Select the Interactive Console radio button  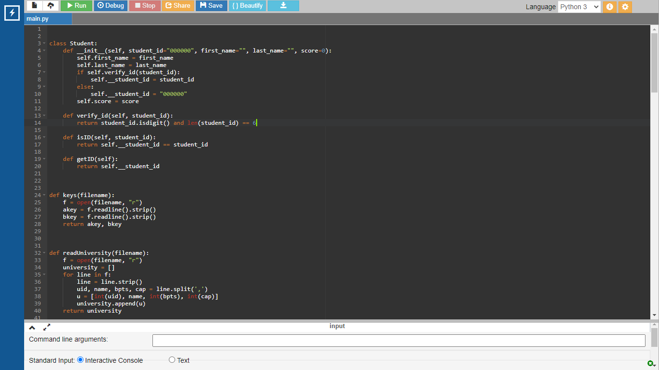point(81,360)
